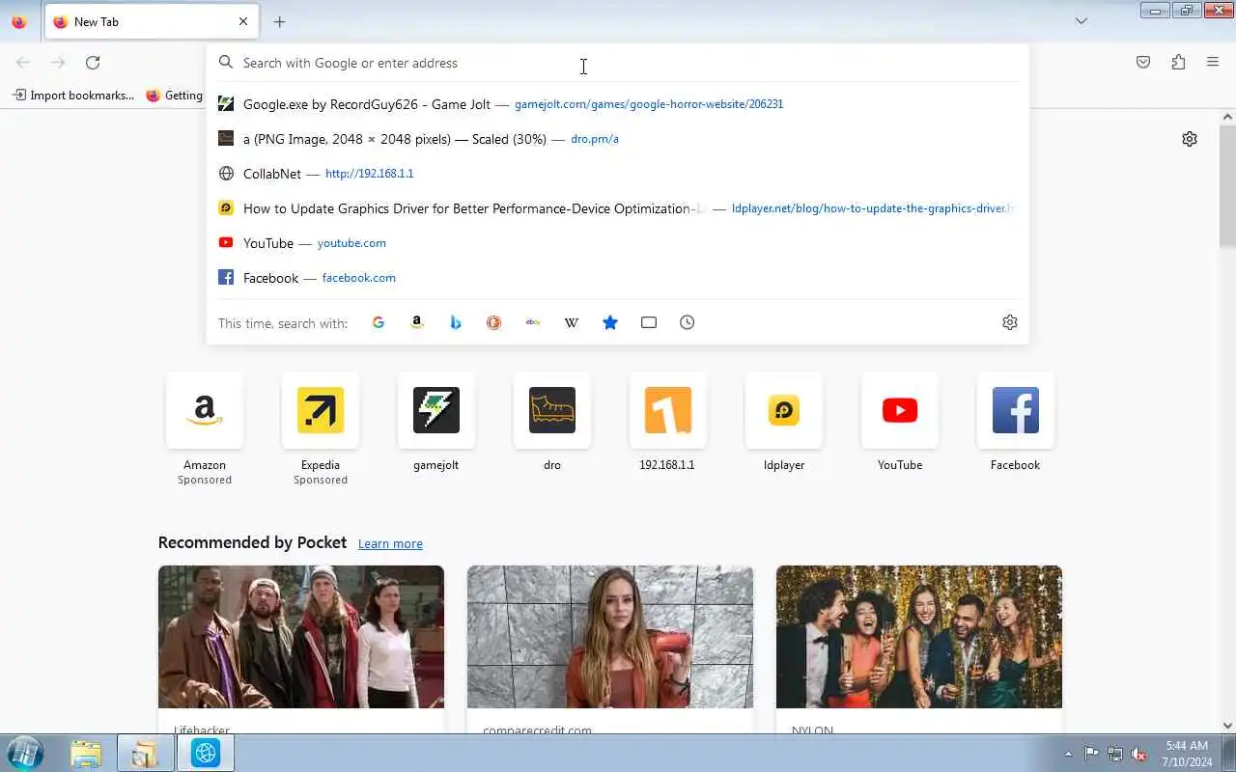Click the second taskbar program icon
Screen dimensions: 1236x772
pyautogui.click(x=145, y=753)
